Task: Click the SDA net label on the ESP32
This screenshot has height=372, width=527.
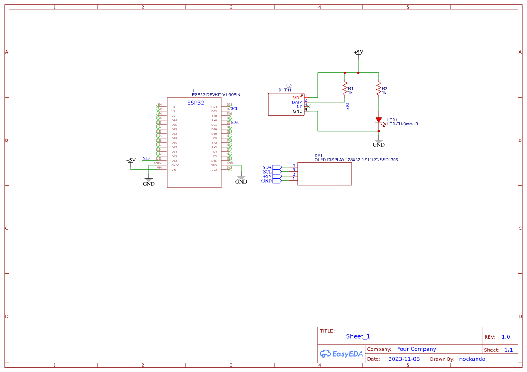Action: point(234,121)
